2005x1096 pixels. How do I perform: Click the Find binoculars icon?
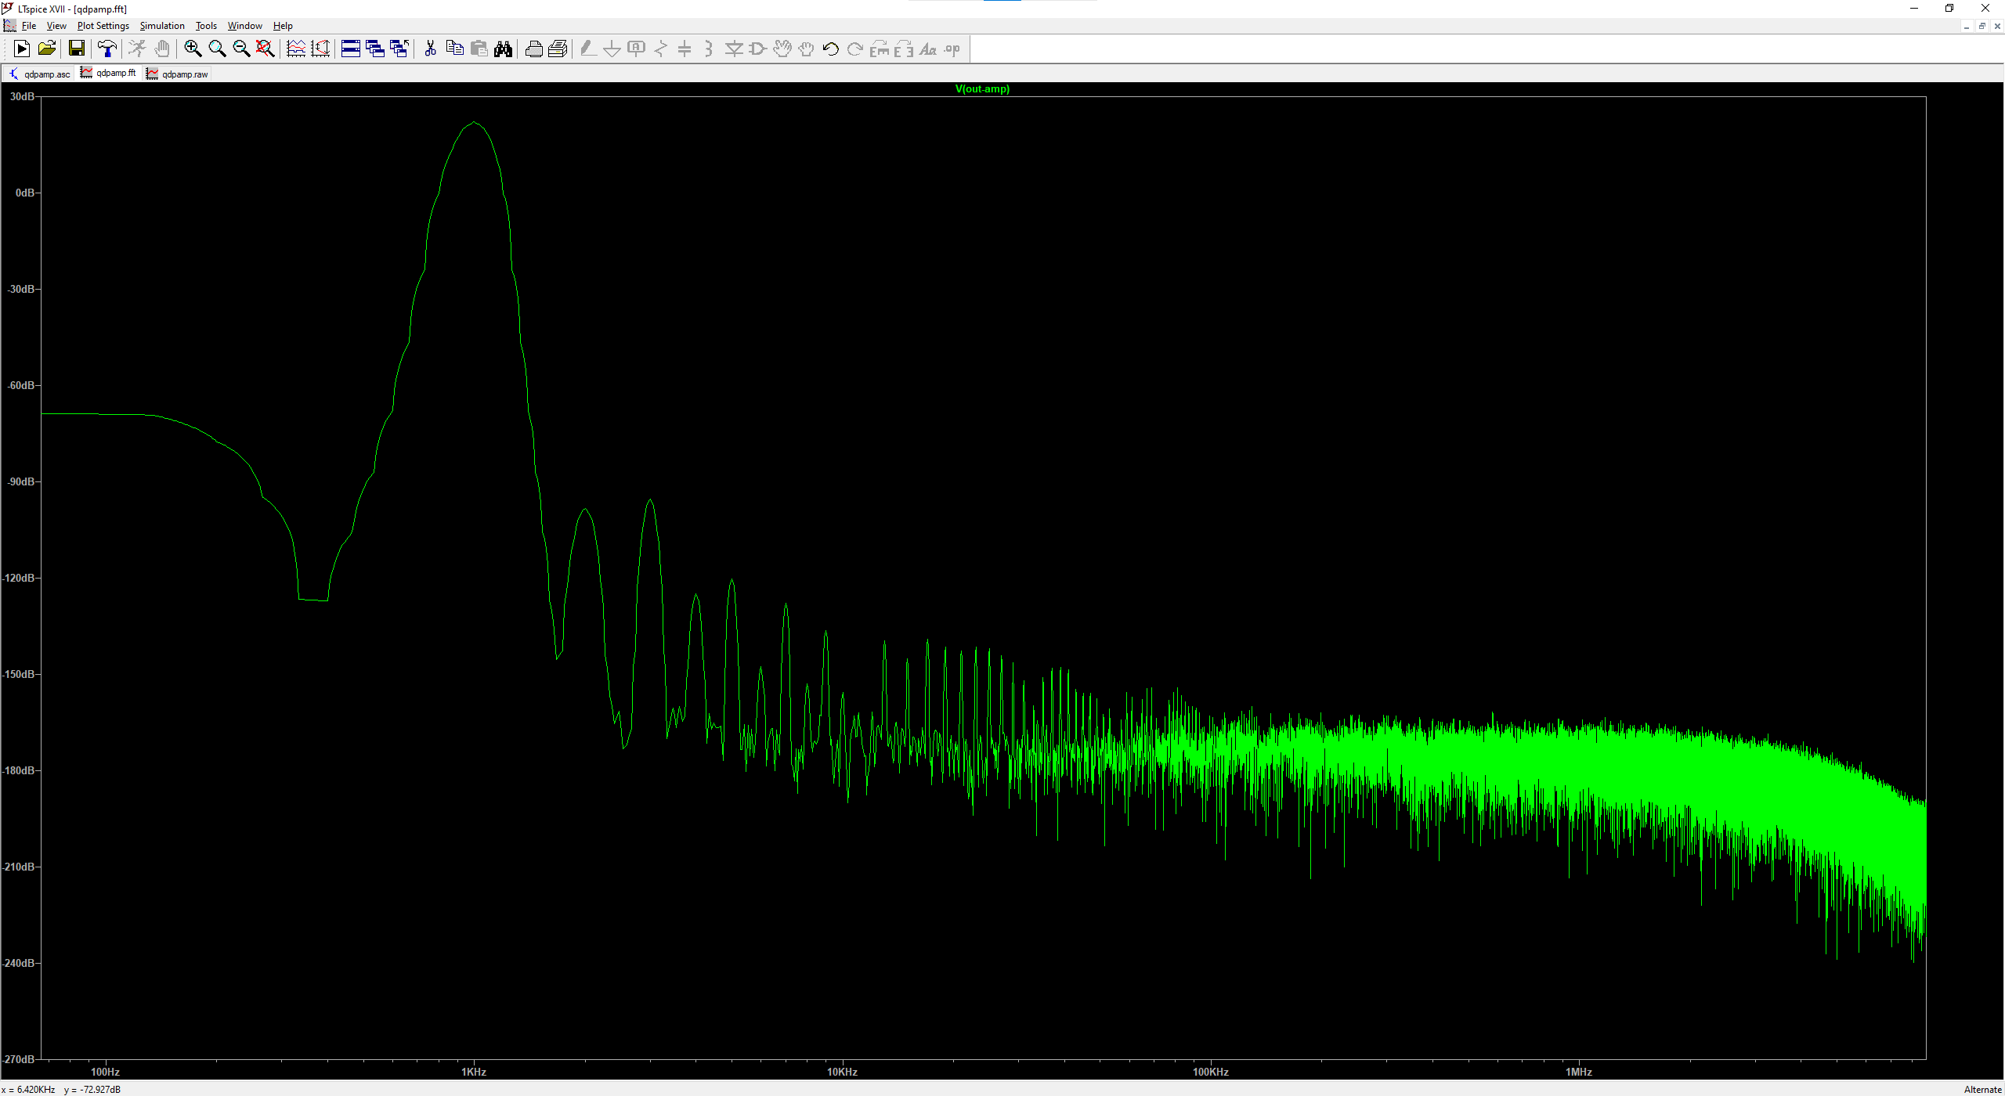click(x=503, y=49)
